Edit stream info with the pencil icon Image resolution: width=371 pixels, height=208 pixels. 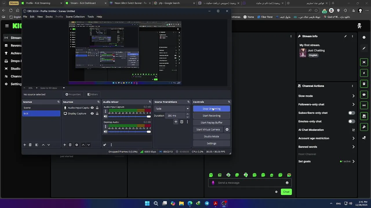[x=345, y=36]
